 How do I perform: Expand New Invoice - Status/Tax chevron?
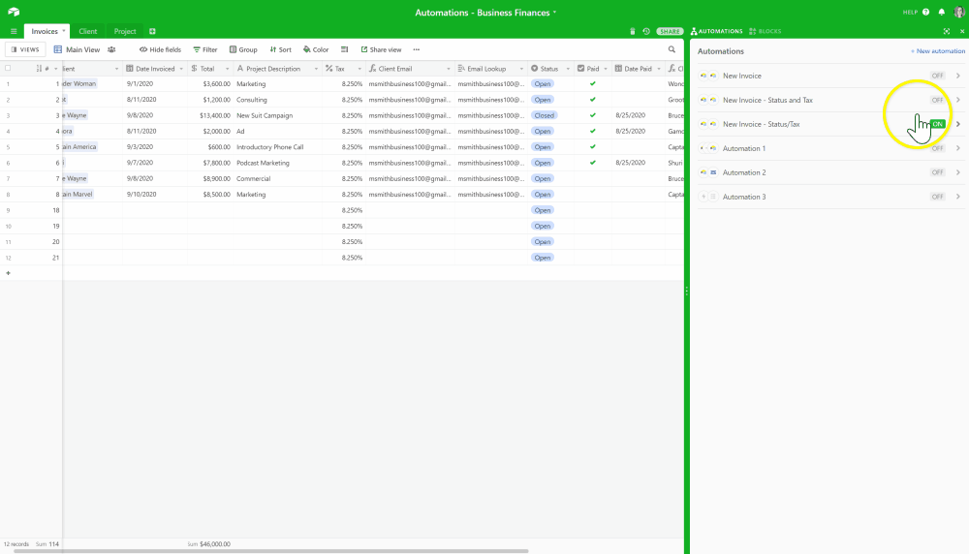pos(958,124)
